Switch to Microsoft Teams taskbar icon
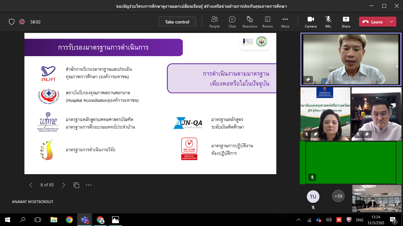 pyautogui.click(x=85, y=220)
